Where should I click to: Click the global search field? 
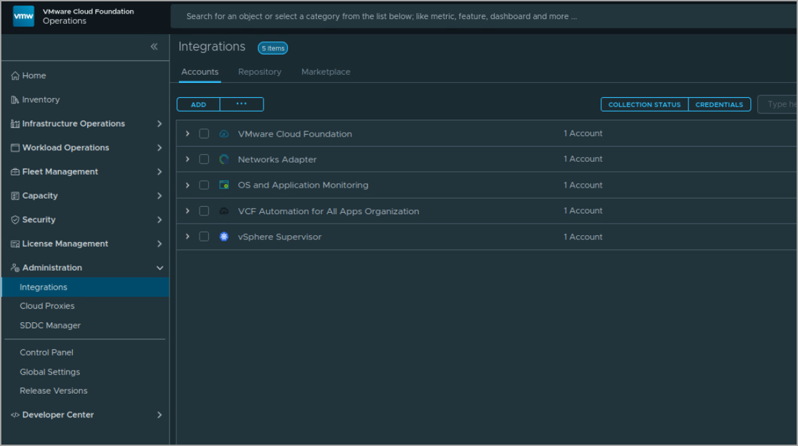pos(483,16)
